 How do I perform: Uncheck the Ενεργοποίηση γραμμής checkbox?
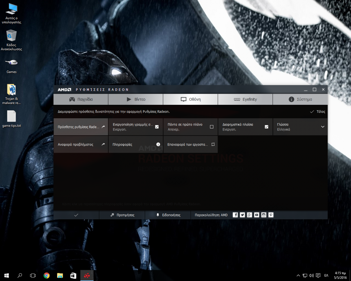pos(157,127)
